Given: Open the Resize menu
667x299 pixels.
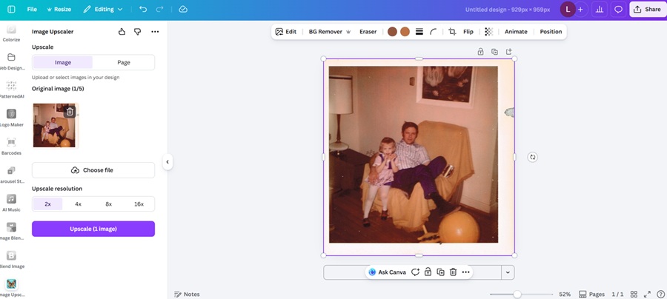Looking at the screenshot, I should (59, 10).
